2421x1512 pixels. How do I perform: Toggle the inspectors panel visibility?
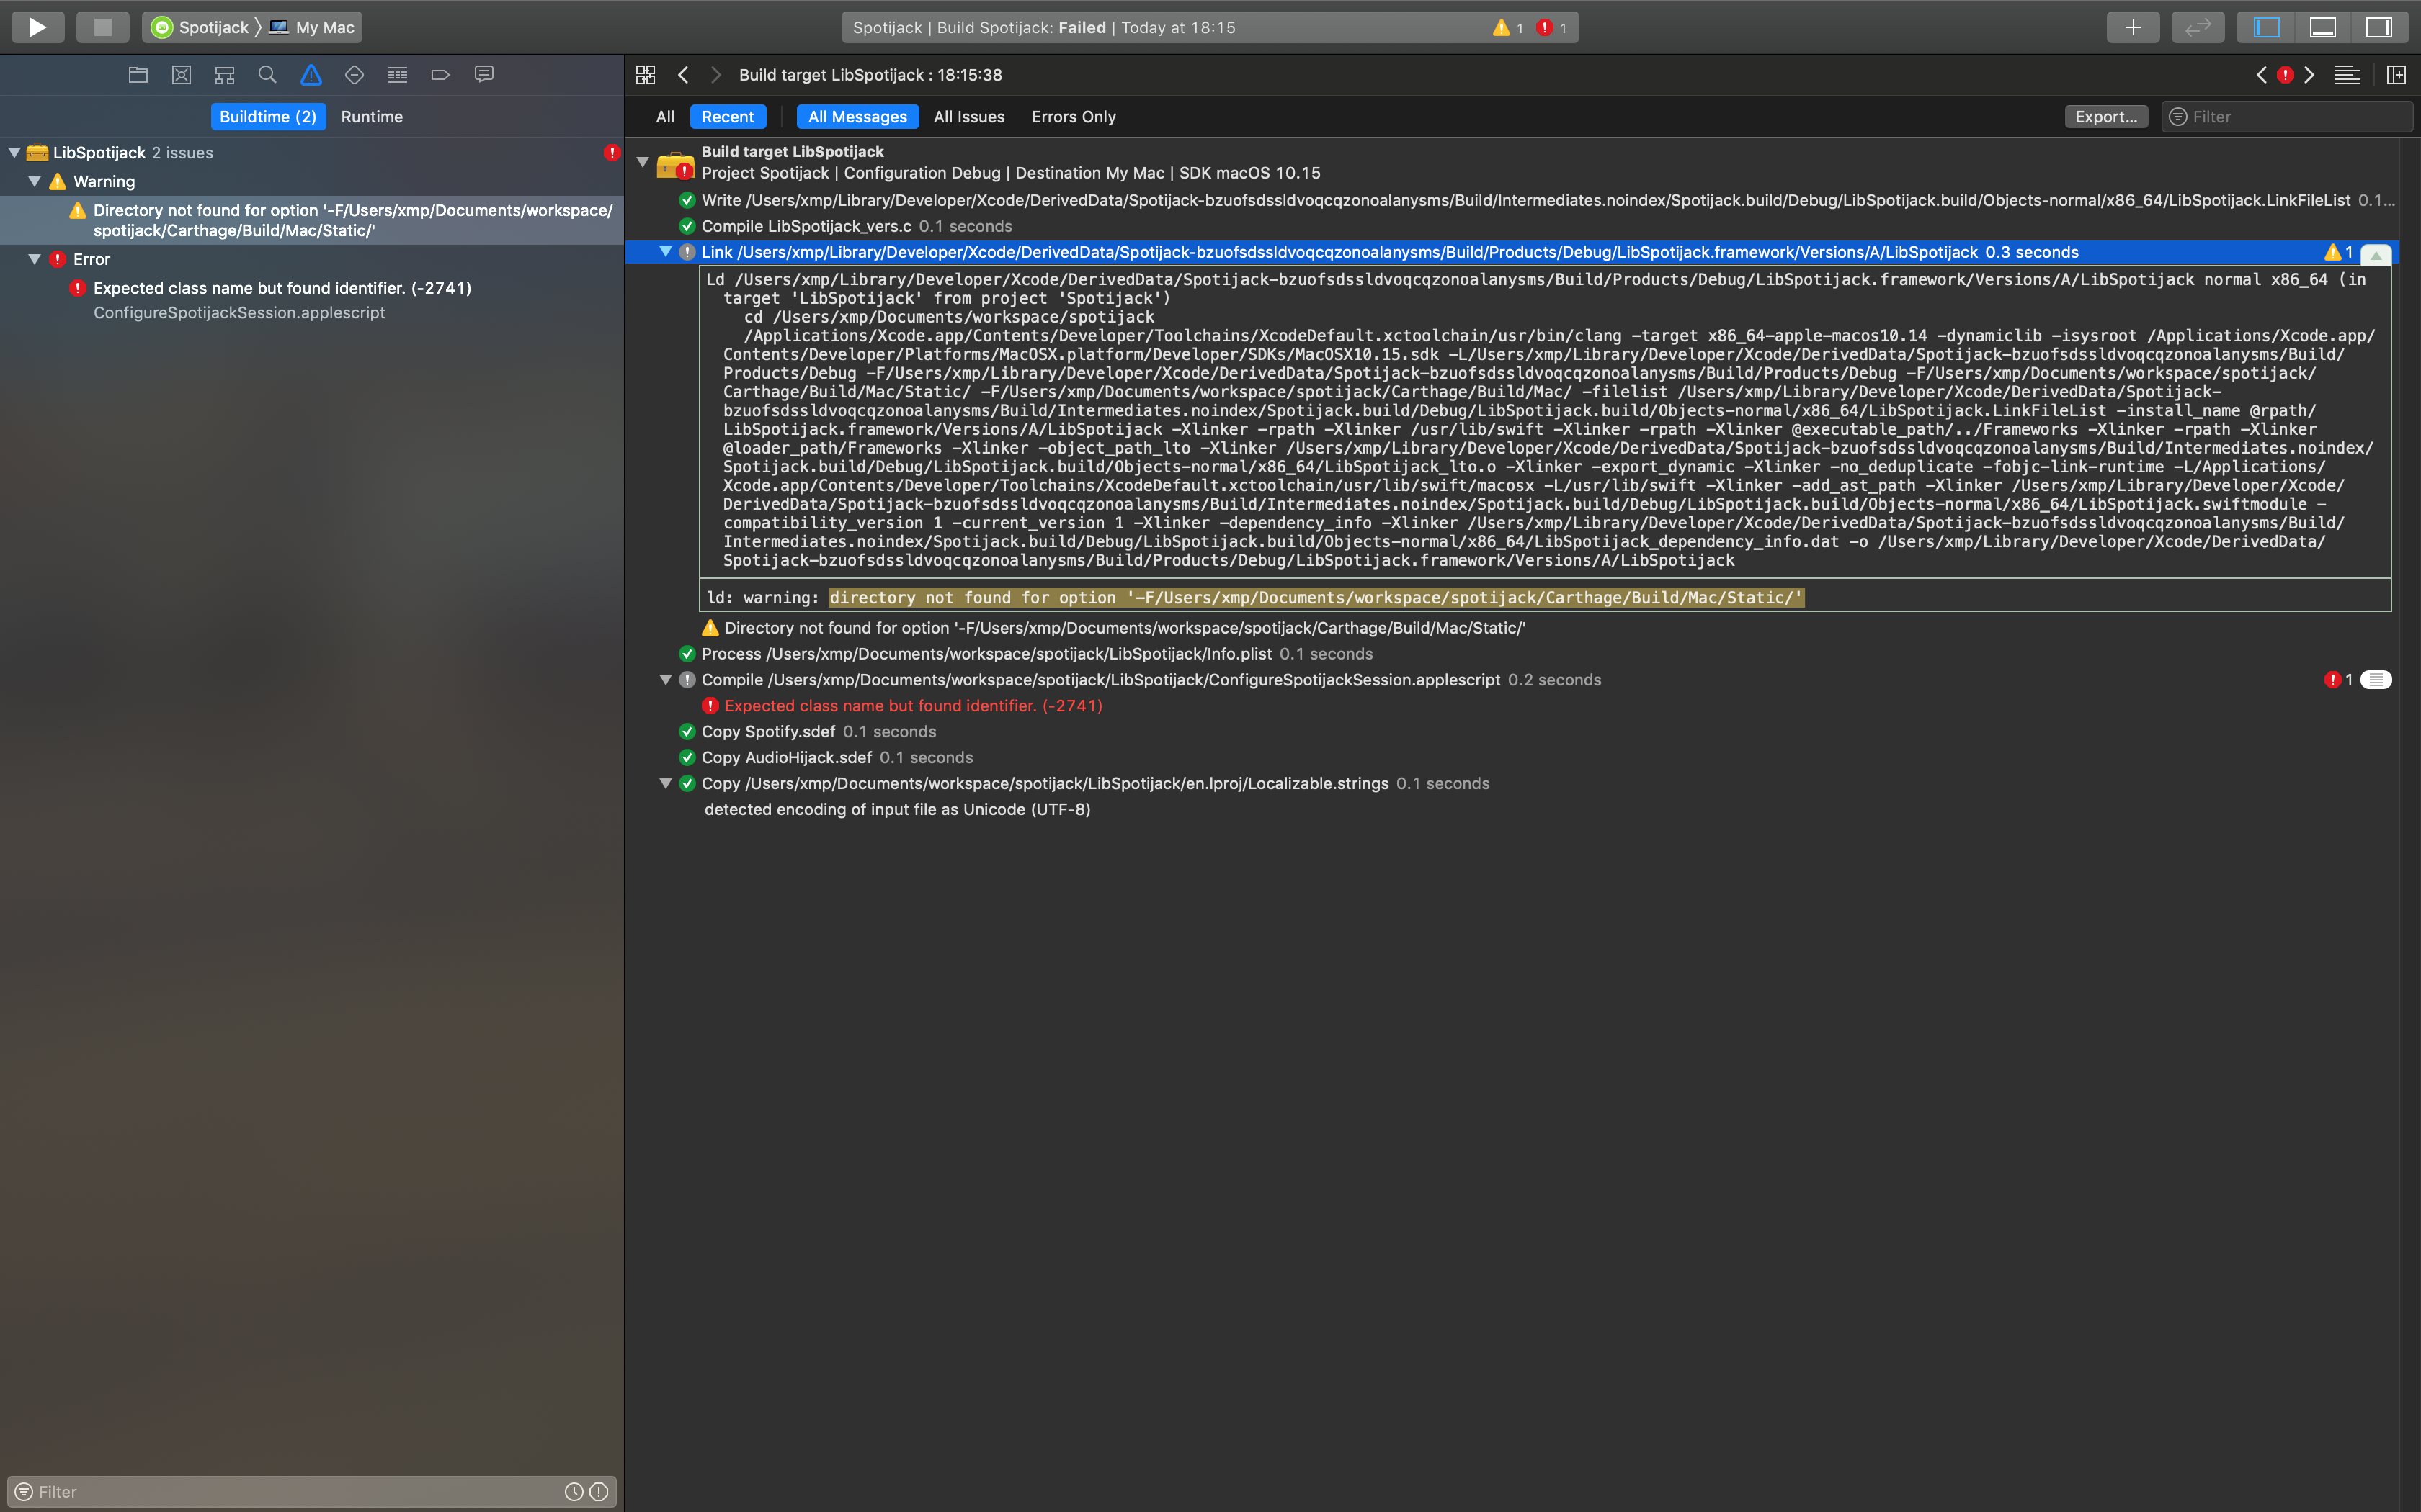coord(2378,27)
